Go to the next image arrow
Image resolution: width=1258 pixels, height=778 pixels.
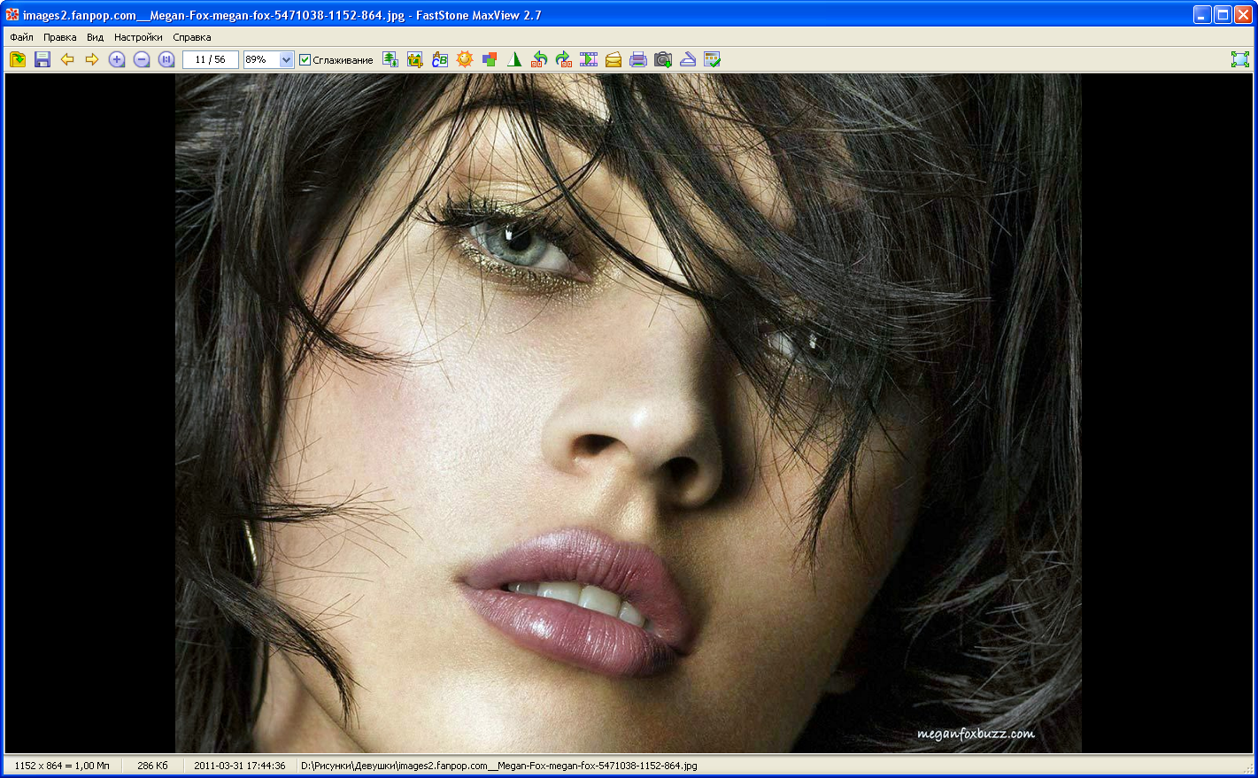[92, 59]
